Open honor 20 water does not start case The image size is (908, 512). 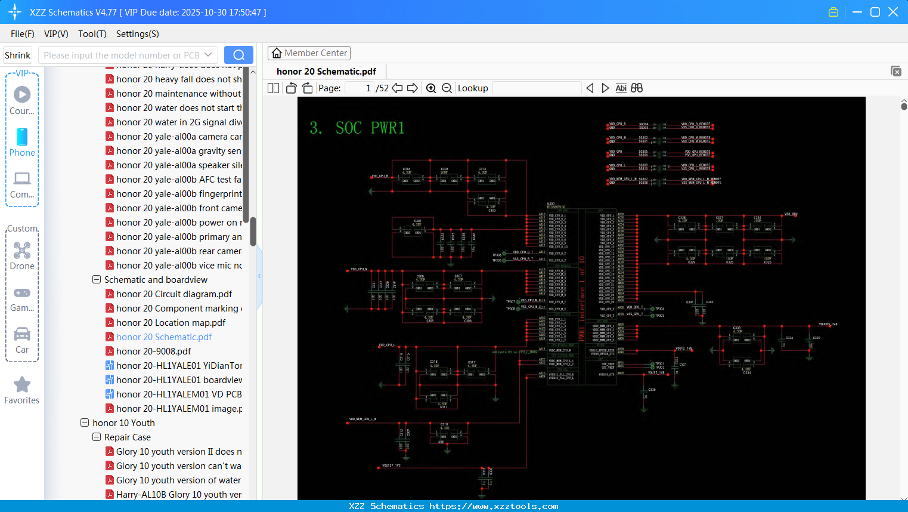click(x=174, y=108)
